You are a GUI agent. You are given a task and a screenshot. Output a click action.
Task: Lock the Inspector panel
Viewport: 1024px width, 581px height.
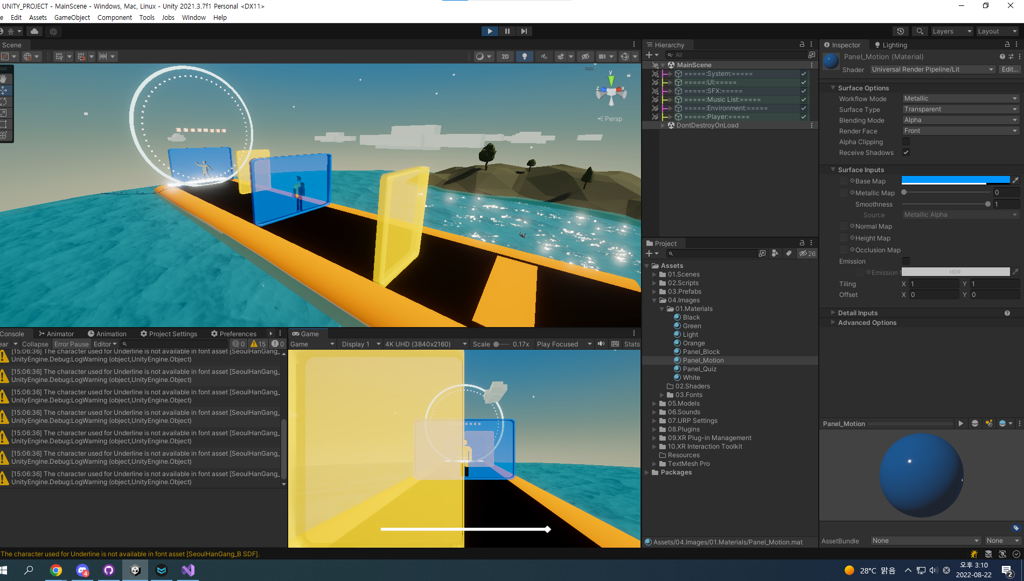1007,45
